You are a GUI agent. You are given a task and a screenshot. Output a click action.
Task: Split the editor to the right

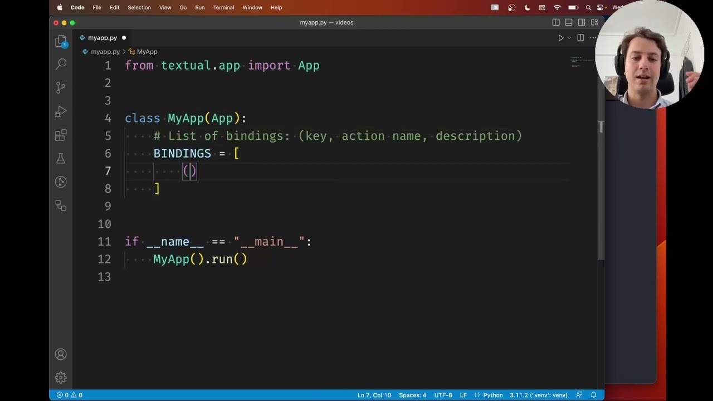(580, 38)
